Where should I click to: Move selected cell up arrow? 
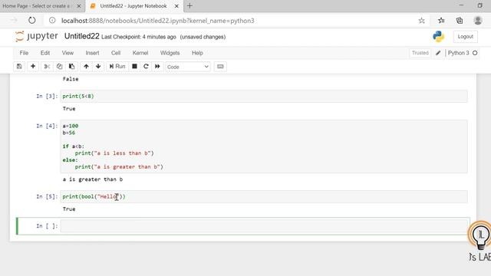[86, 67]
